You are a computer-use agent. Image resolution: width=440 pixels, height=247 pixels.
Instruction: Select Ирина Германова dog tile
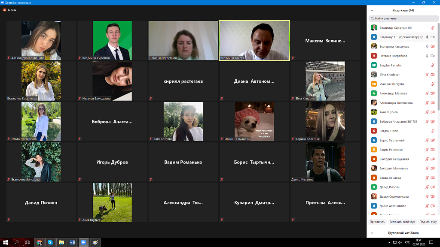point(254,121)
